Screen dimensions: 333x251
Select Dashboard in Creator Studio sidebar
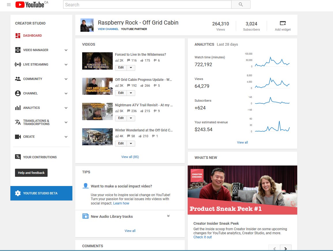pyautogui.click(x=32, y=36)
